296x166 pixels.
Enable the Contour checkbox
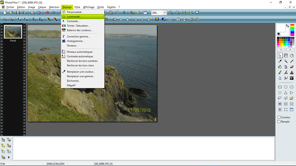[279, 117]
